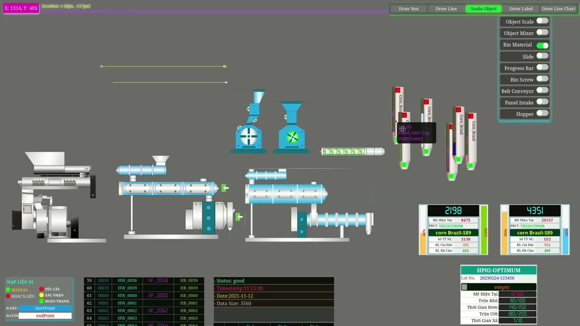580x326 pixels.
Task: Enable the Object Scale toggle
Action: [x=542, y=21]
